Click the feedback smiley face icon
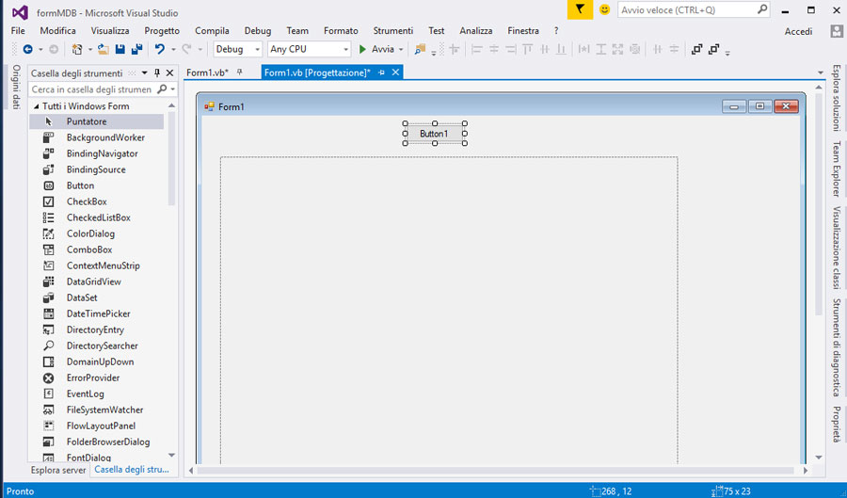Image resolution: width=847 pixels, height=498 pixels. pyautogui.click(x=604, y=9)
